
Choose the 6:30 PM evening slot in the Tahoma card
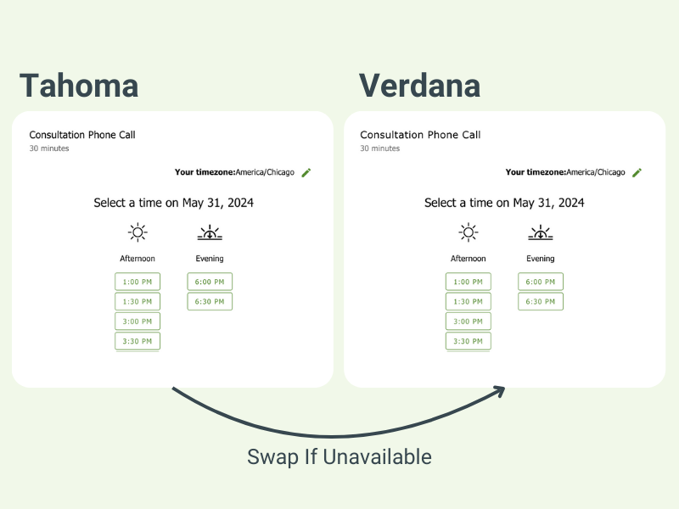[x=209, y=301]
